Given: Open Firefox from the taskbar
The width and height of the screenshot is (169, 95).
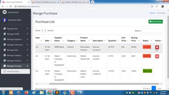Looking at the screenshot, I should tap(26, 93).
